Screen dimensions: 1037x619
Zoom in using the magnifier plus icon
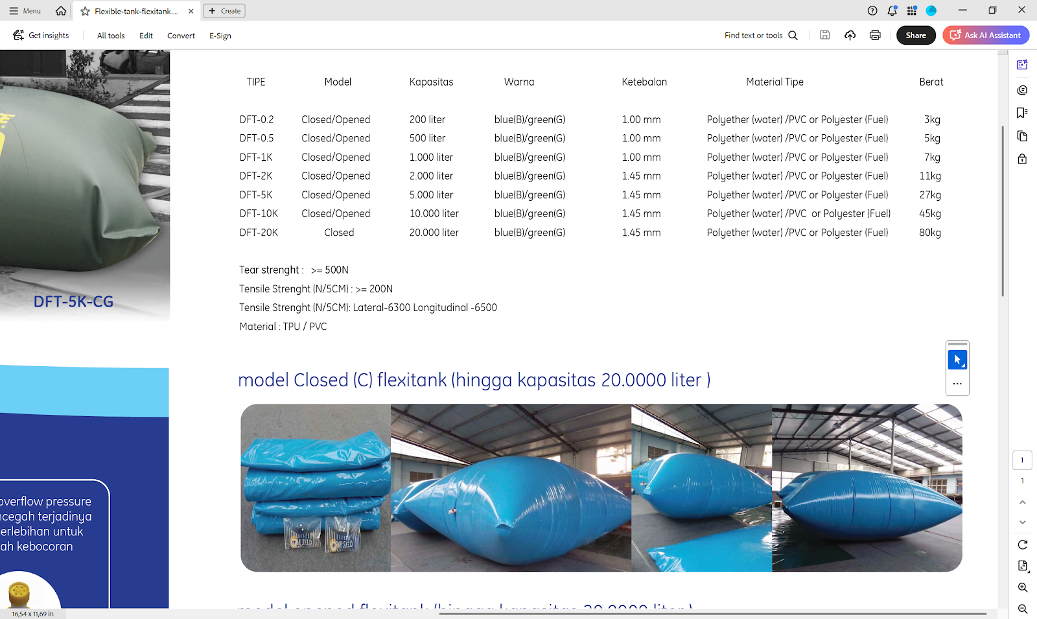[1022, 587]
